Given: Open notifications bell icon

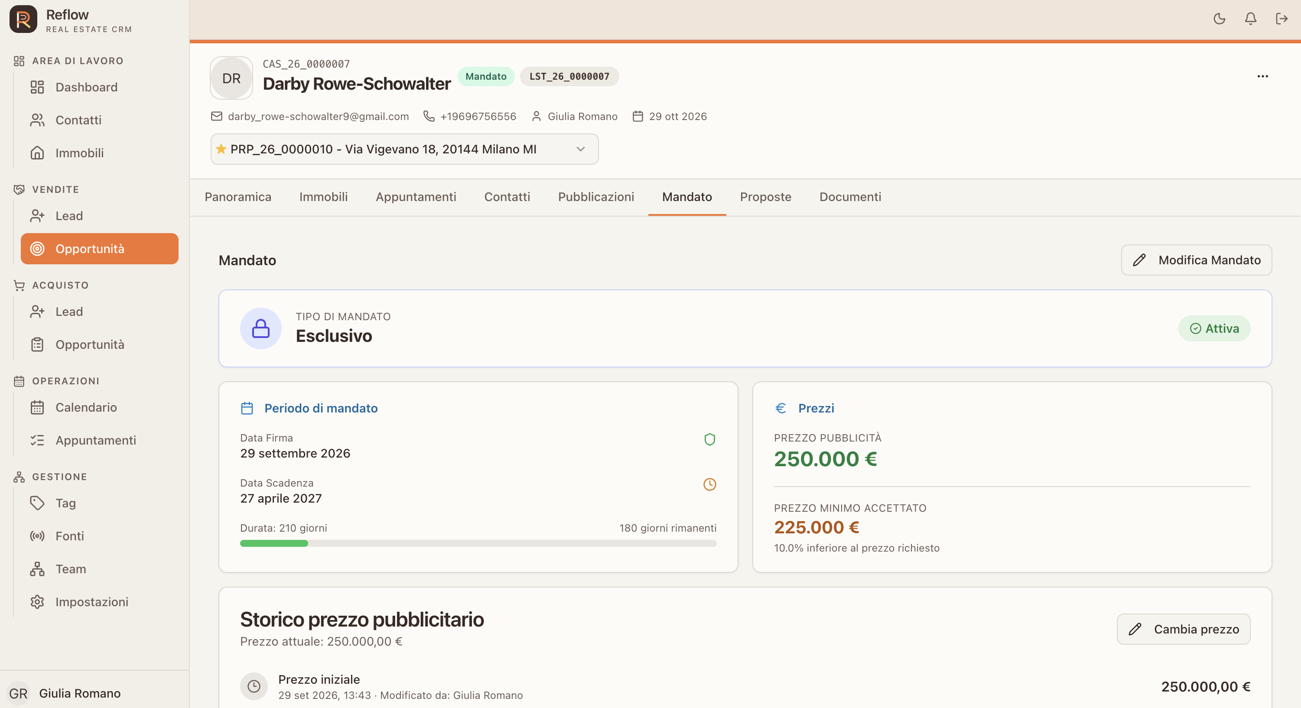Looking at the screenshot, I should tap(1250, 19).
